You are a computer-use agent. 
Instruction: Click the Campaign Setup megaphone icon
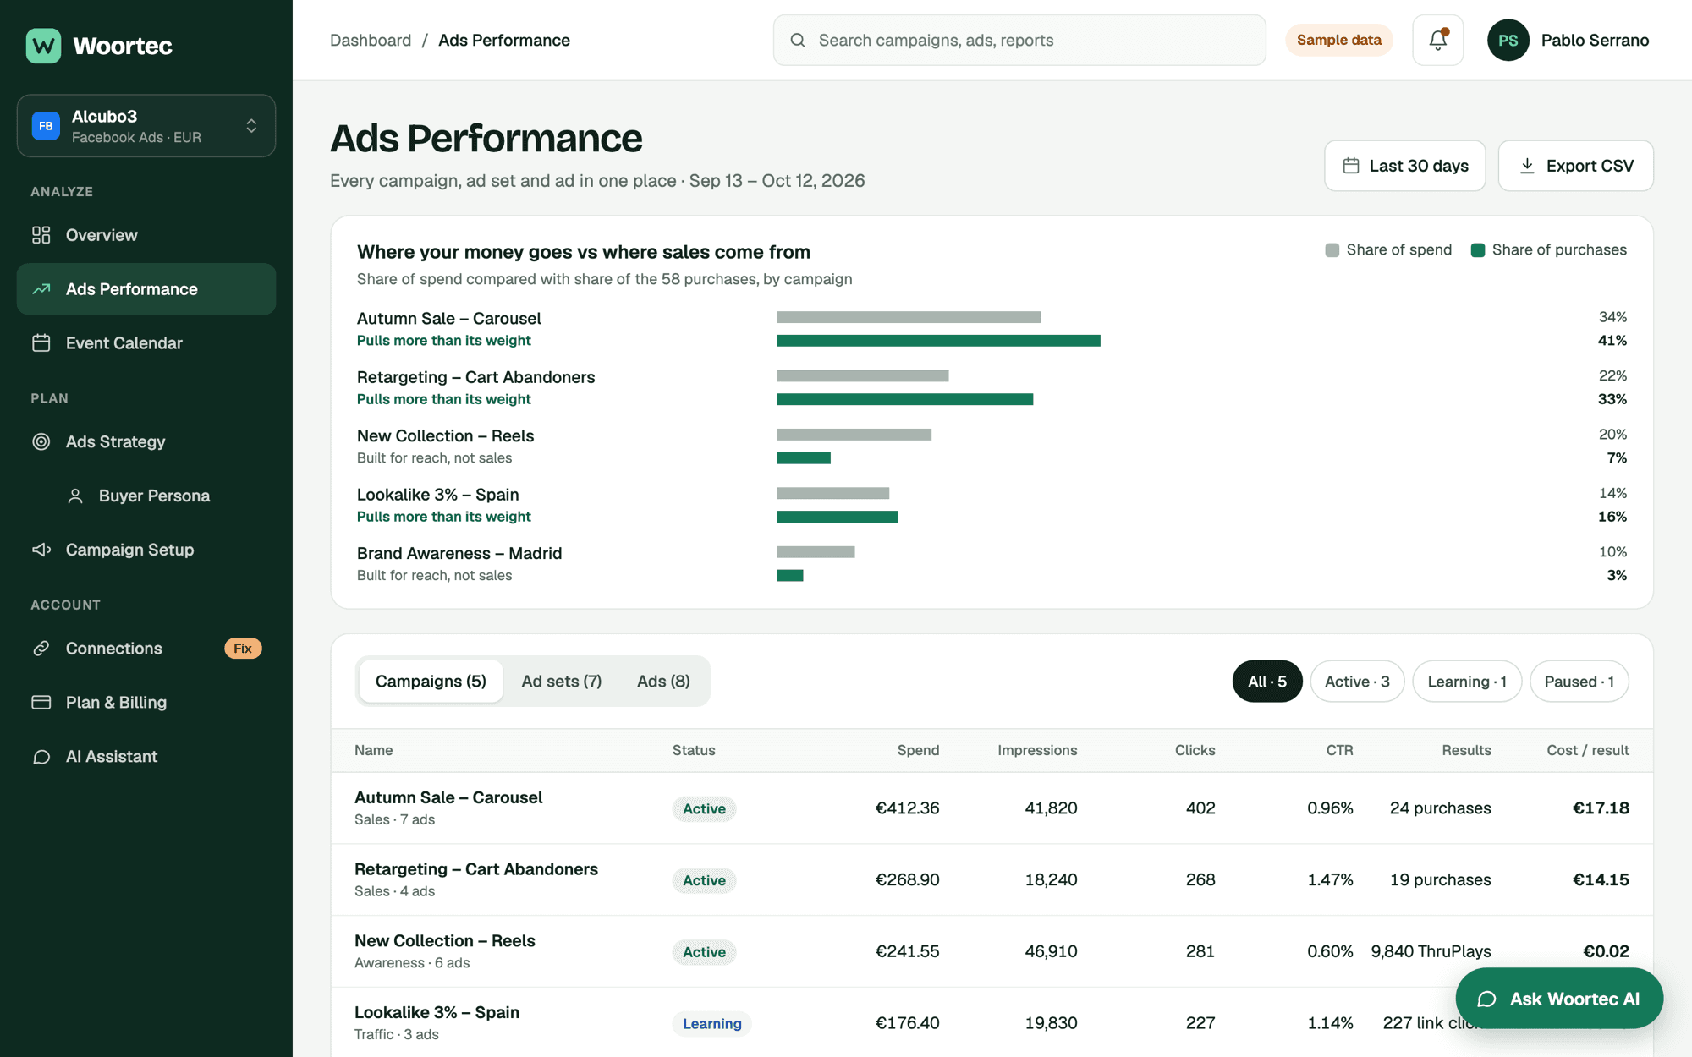click(x=41, y=550)
